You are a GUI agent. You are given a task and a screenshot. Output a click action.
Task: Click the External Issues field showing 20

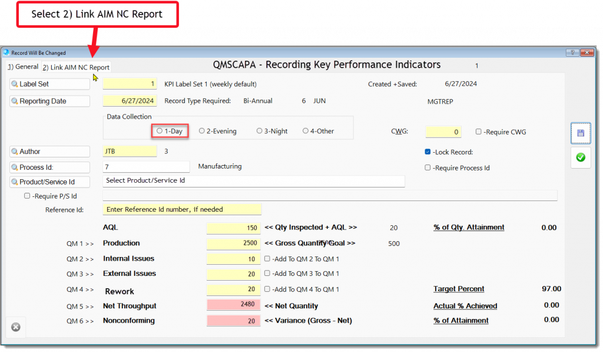233,274
